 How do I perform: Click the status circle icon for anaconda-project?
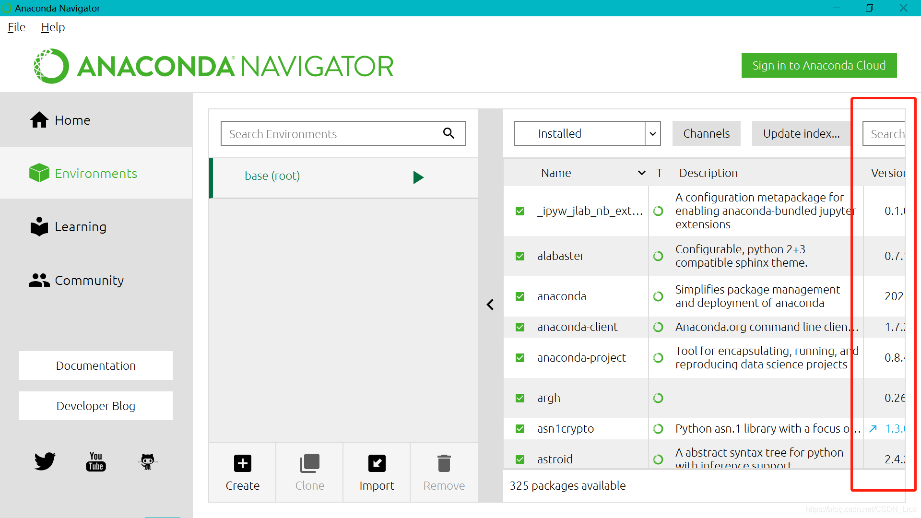pos(658,358)
